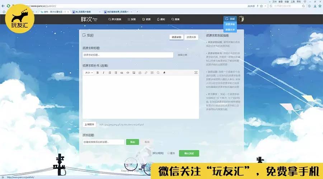Click the browser search box
This screenshot has height=179, width=323.
287,6
